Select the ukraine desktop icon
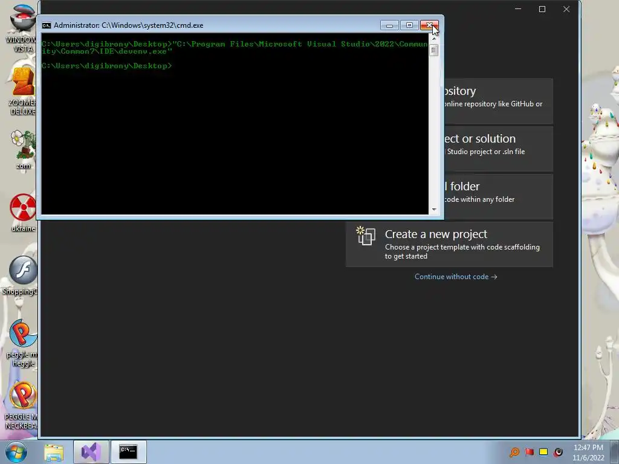This screenshot has width=619, height=464. tap(23, 212)
